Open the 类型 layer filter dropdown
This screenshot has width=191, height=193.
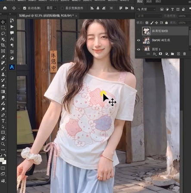point(146,9)
